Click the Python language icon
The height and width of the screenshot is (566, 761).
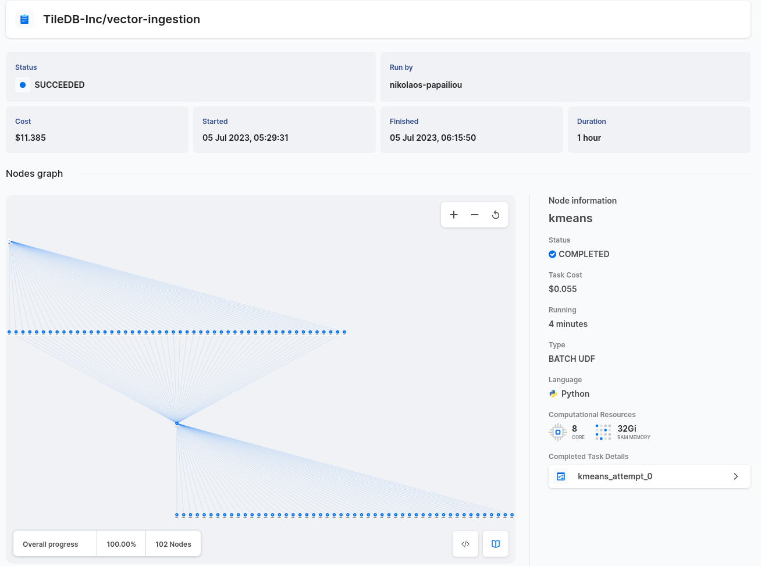pyautogui.click(x=553, y=394)
